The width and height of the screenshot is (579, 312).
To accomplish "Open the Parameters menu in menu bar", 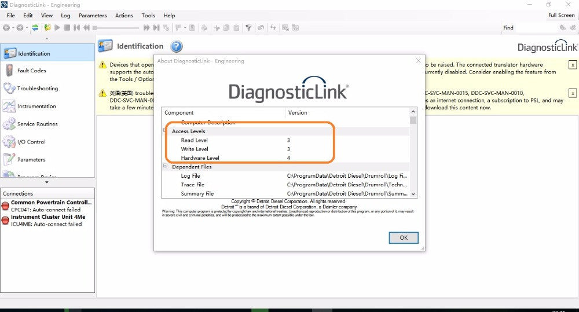I will coord(93,16).
